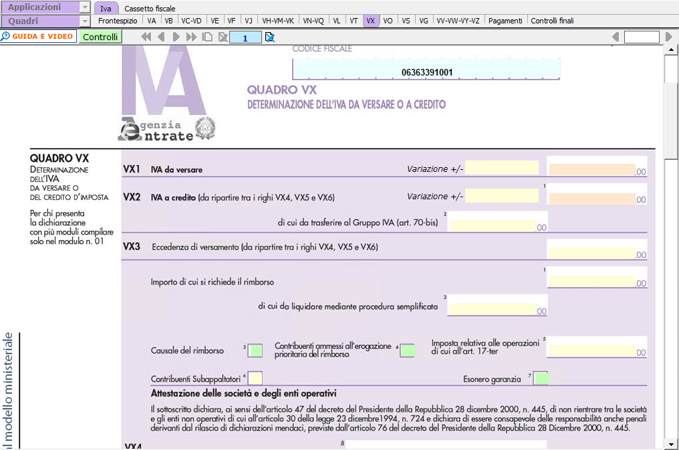679x450 pixels.
Task: Go to the first module with the double-left arrow
Action: 146,37
